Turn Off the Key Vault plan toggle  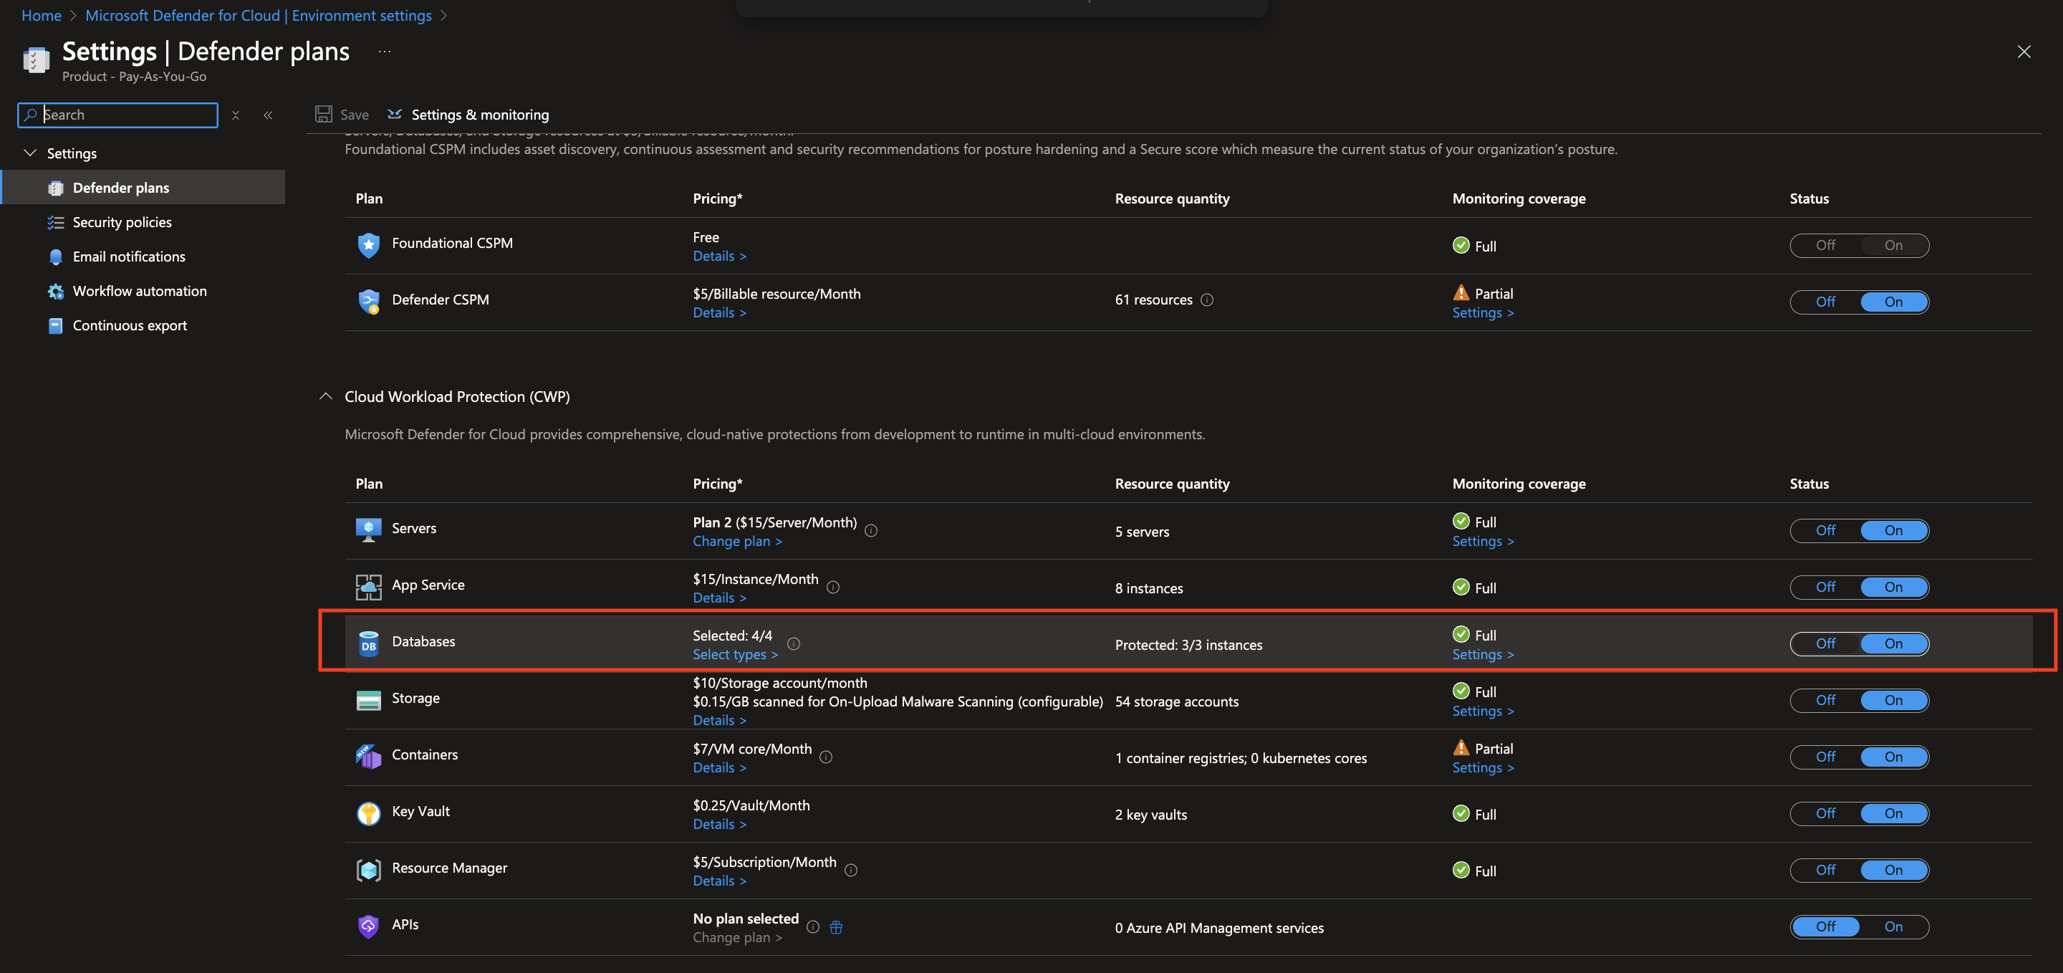pos(1825,814)
